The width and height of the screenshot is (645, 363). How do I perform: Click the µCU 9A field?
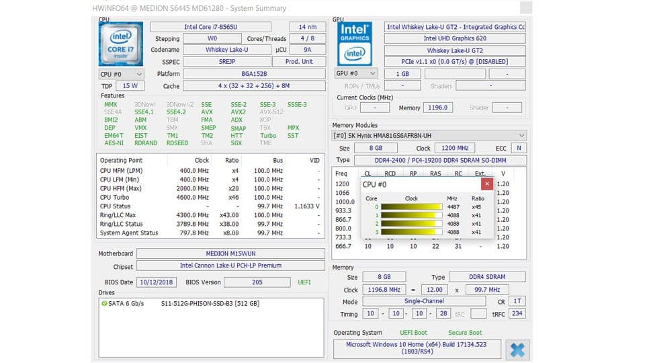point(308,50)
